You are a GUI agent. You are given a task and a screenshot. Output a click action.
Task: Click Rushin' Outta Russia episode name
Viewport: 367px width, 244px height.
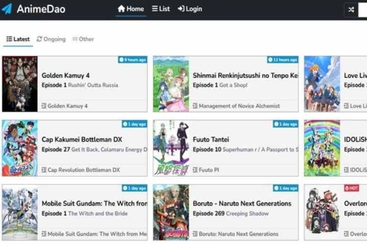tap(93, 85)
